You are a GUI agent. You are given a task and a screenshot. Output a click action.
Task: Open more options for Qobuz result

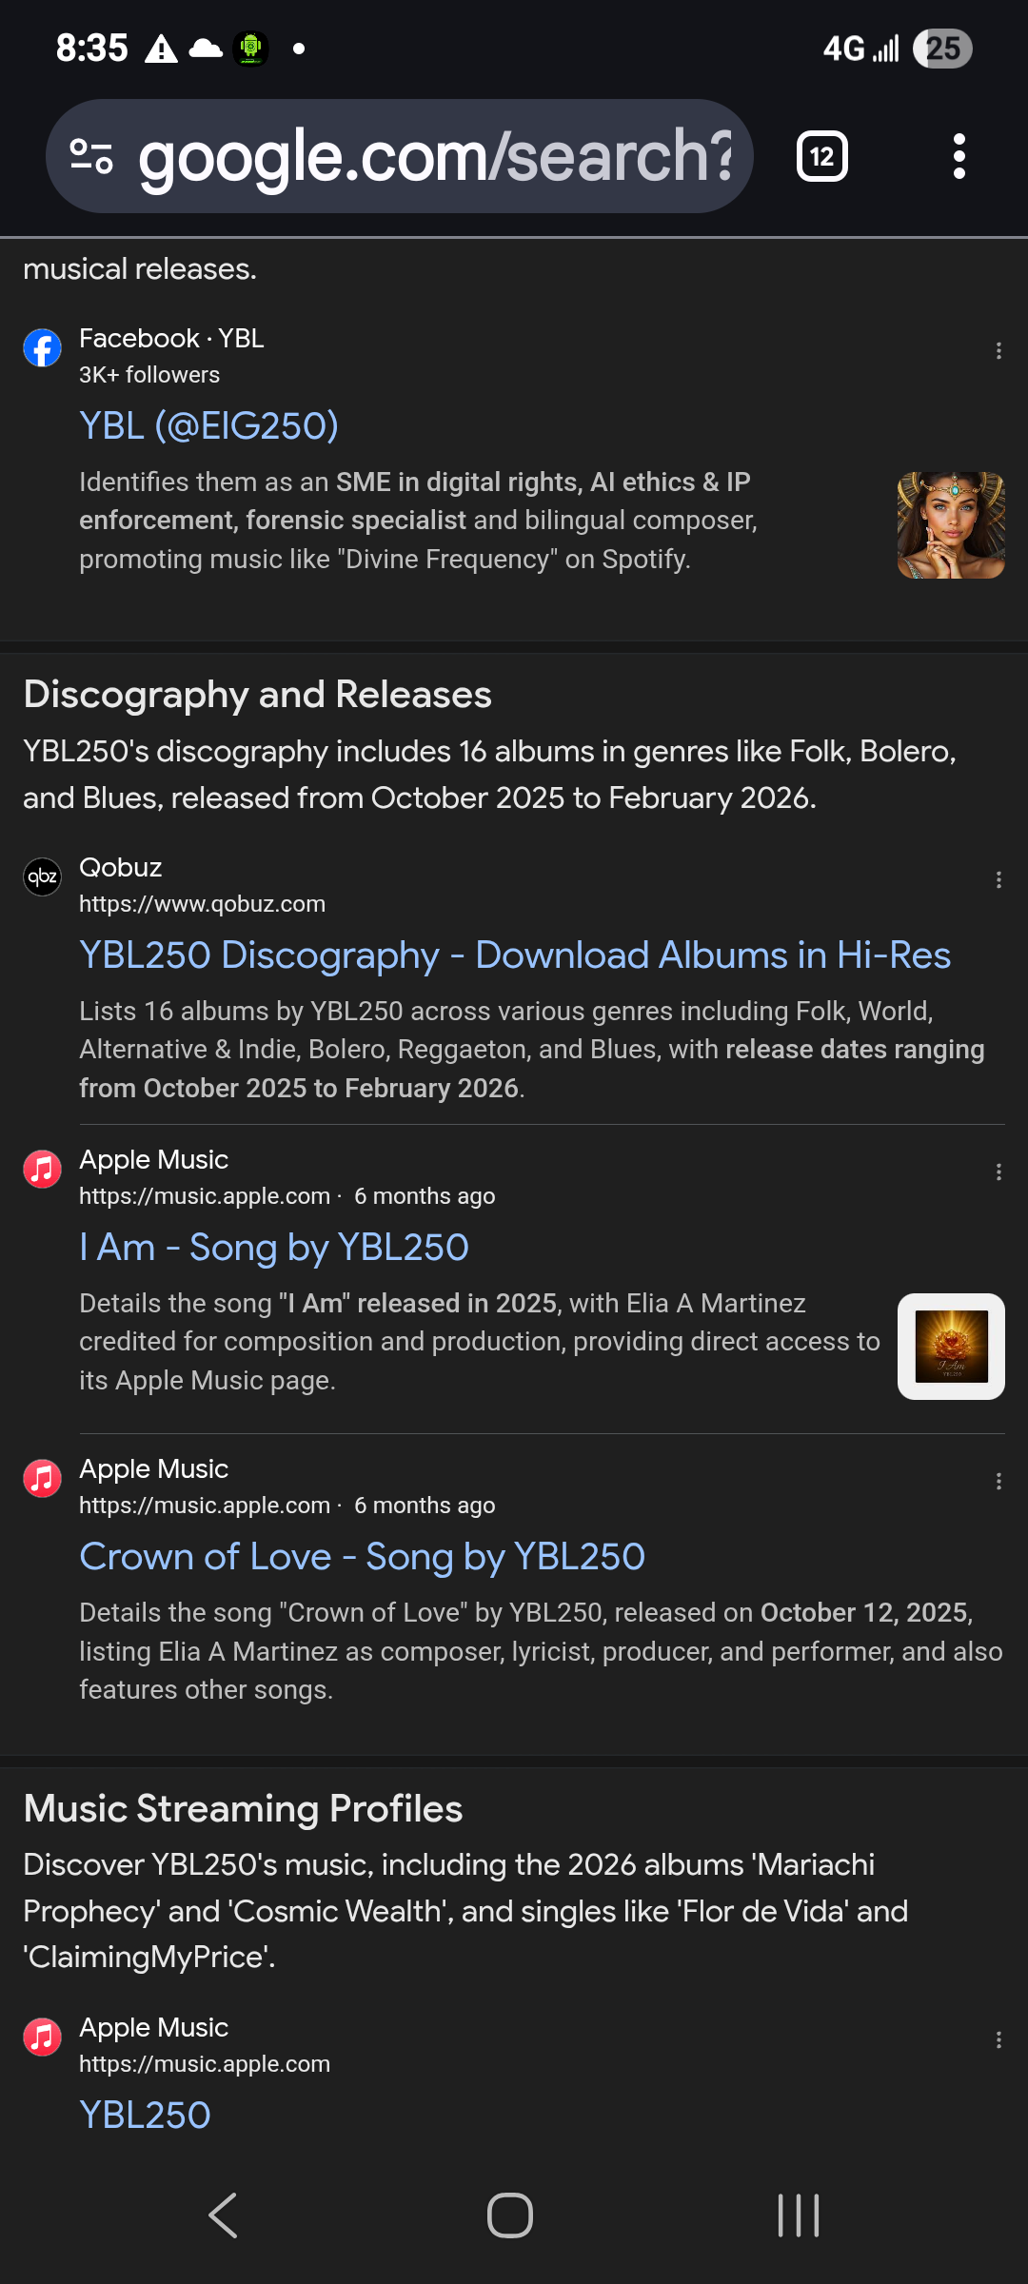point(998,880)
